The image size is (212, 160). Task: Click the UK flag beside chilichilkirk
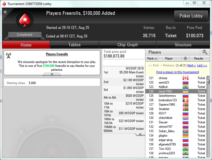click(185, 118)
